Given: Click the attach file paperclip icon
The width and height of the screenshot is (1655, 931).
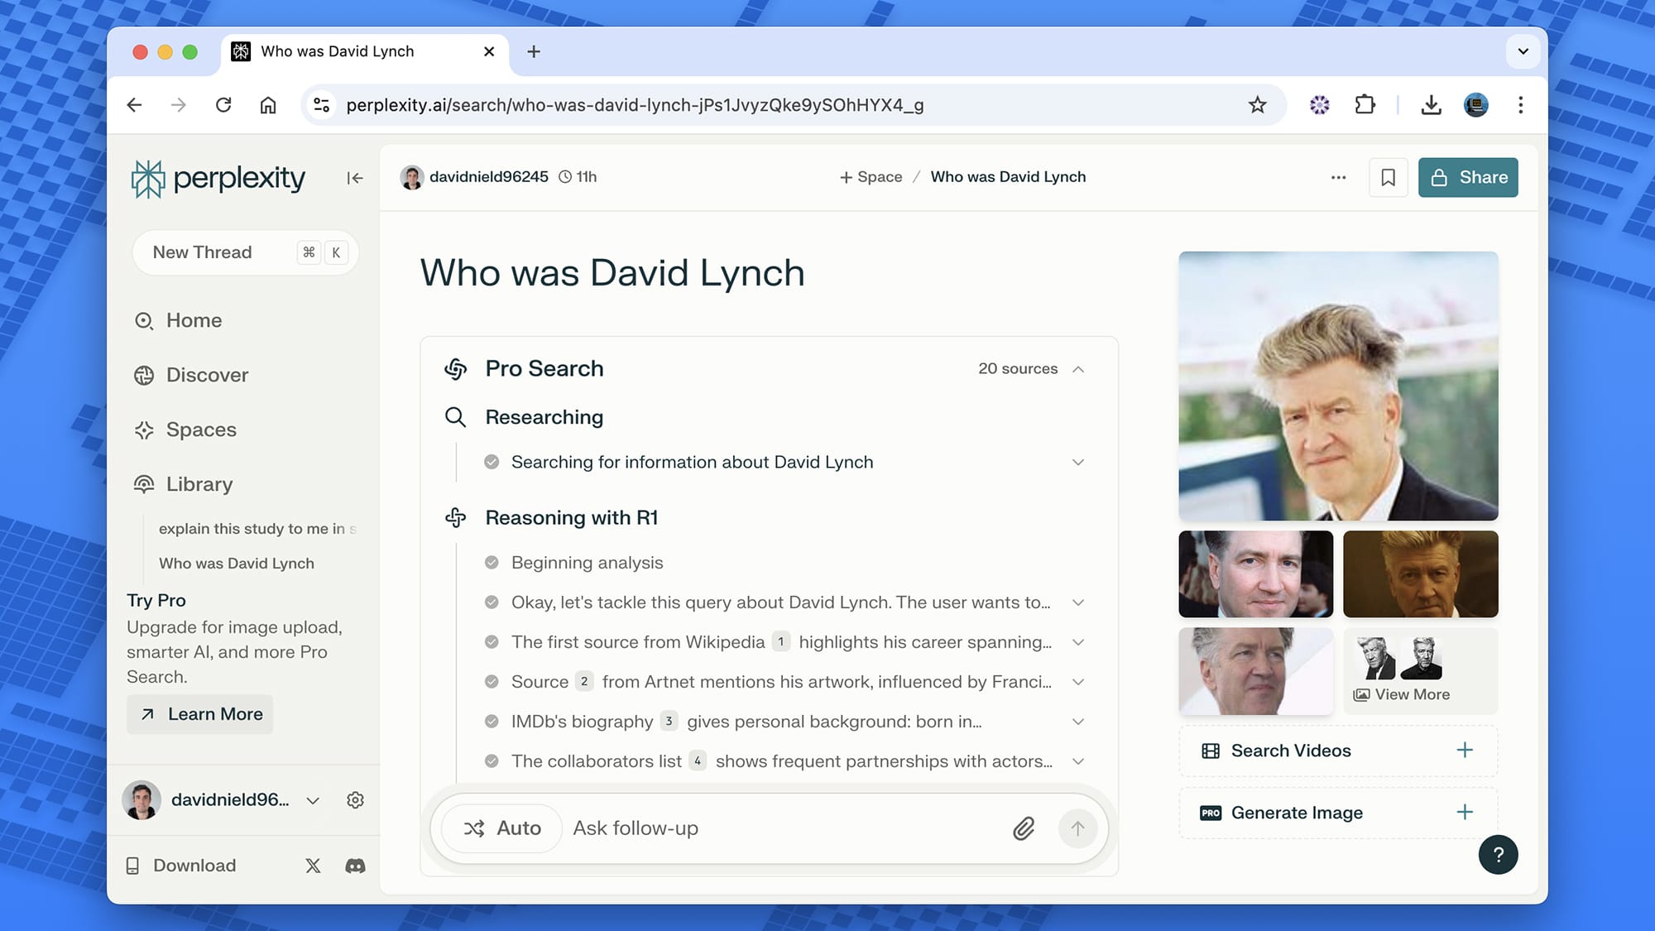Looking at the screenshot, I should pyautogui.click(x=1024, y=828).
